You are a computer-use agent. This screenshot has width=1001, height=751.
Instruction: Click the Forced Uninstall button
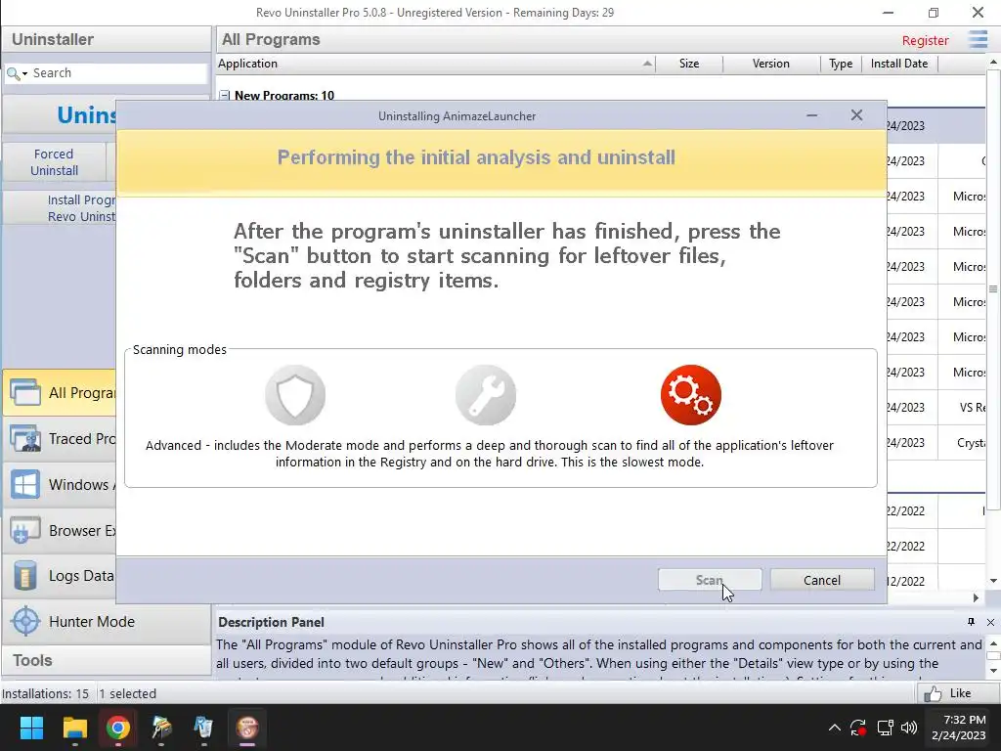pos(55,162)
